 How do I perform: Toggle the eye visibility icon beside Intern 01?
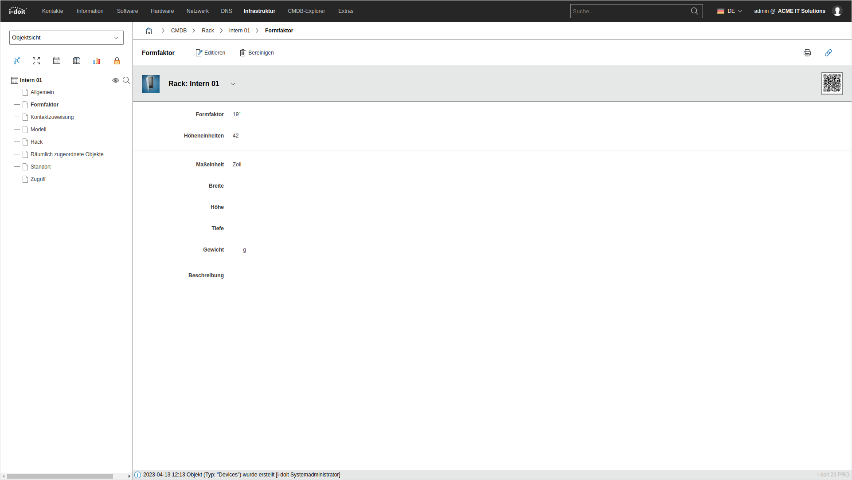tap(115, 80)
